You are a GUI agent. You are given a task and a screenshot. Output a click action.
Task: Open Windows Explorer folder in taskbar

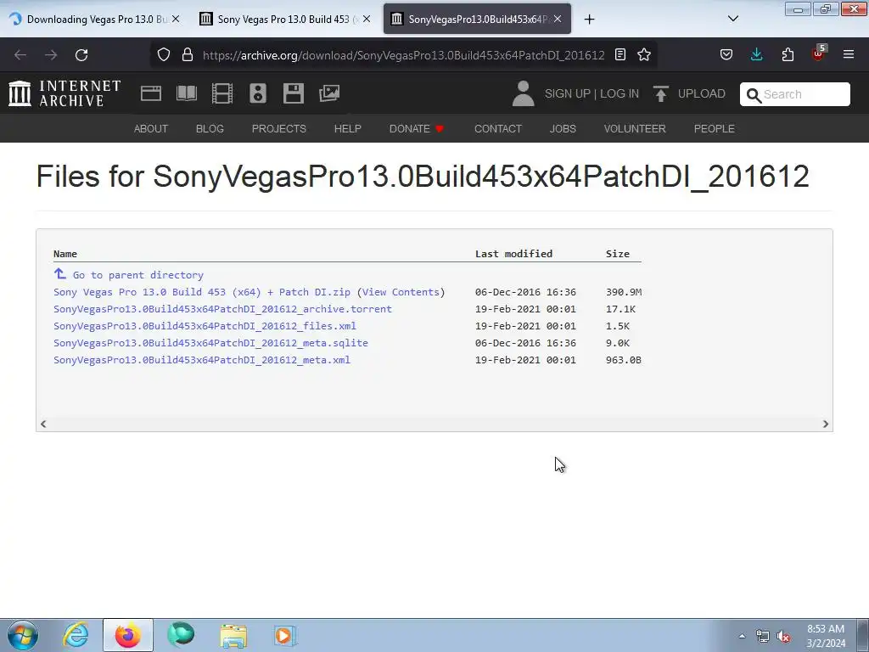pos(233,635)
